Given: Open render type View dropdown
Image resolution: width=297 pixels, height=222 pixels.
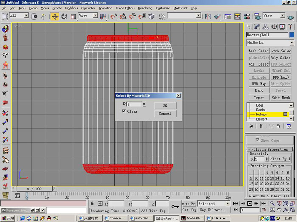Looking at the screenshot, I should 283,16.
